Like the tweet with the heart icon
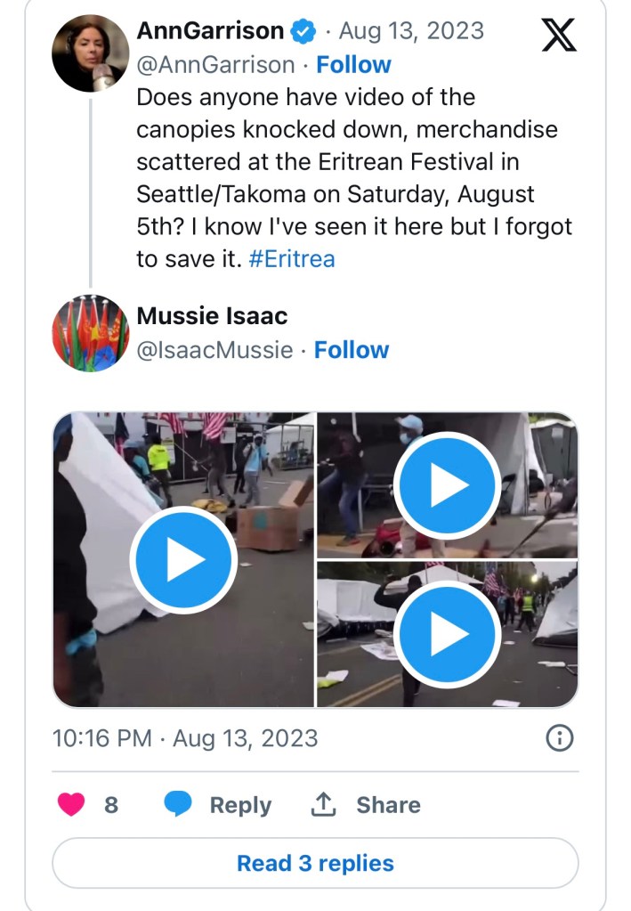Screen dimensions: 631x911 [71, 805]
